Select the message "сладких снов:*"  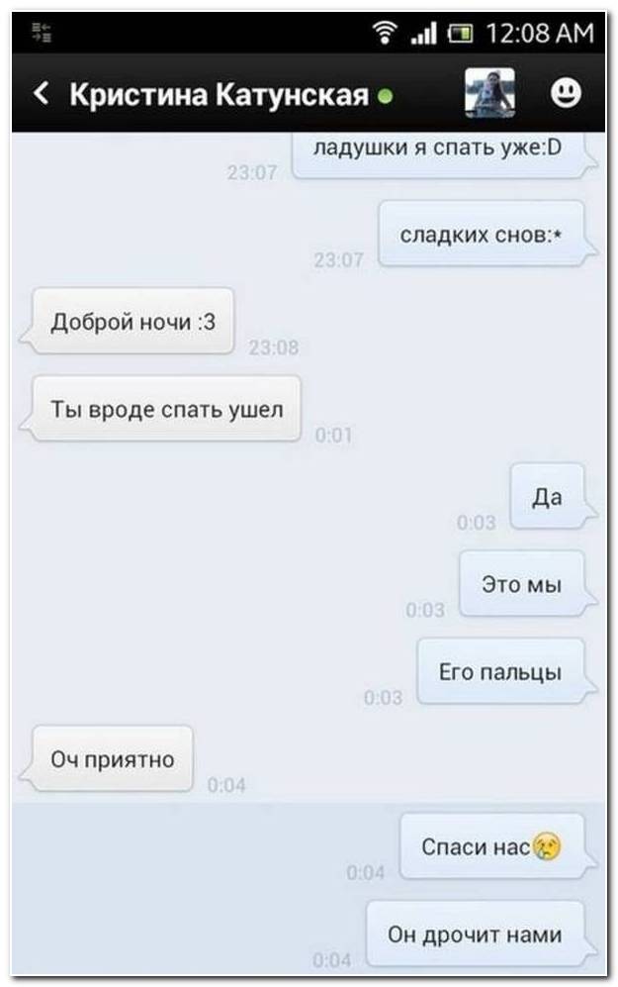click(482, 235)
